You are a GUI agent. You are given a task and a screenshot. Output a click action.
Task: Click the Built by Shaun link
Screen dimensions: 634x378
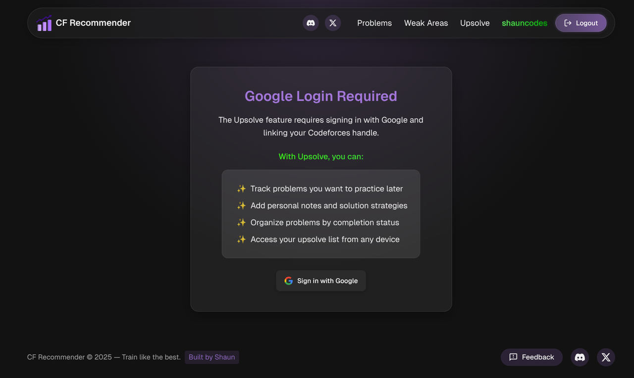coord(211,357)
